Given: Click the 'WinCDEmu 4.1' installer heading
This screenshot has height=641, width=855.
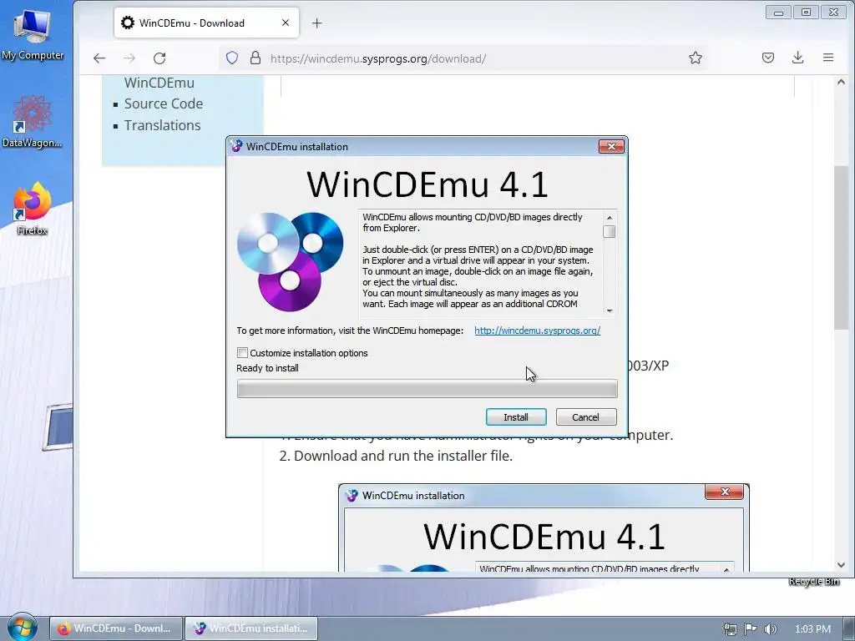Looking at the screenshot, I should pos(427,184).
